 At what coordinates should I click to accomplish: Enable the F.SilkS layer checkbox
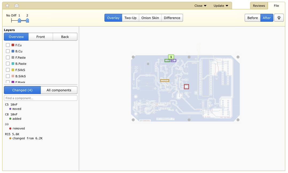(x=8, y=70)
